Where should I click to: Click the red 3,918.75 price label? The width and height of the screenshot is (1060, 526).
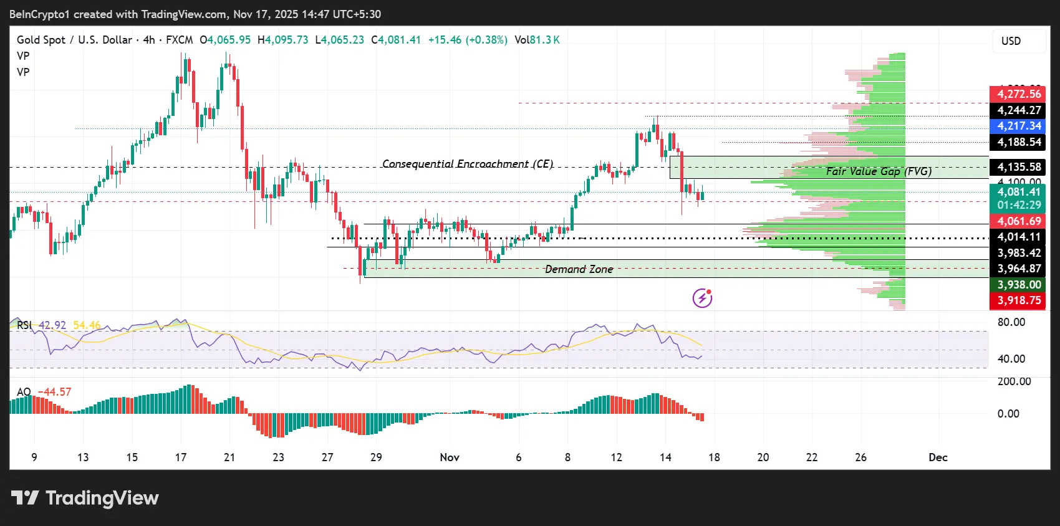point(1019,300)
